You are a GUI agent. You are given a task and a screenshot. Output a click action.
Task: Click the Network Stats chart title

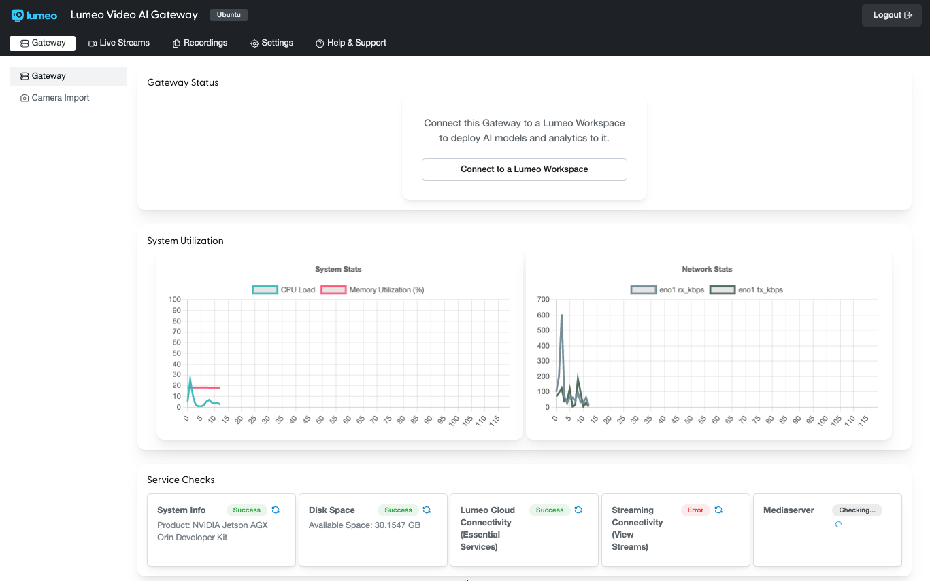pyautogui.click(x=707, y=270)
